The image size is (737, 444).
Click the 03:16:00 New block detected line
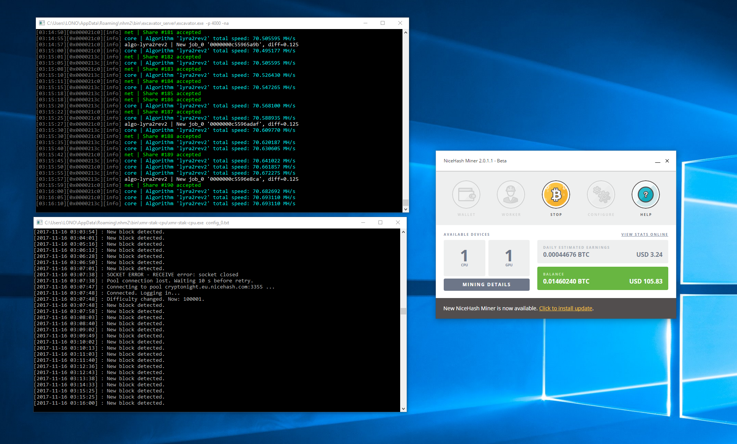99,403
